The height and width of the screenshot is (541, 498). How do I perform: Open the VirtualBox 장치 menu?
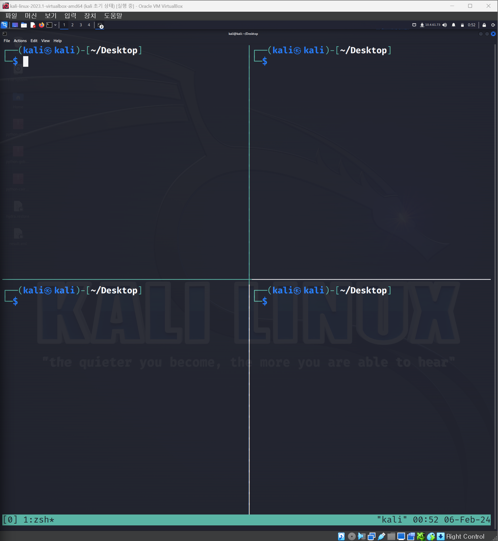coord(90,16)
